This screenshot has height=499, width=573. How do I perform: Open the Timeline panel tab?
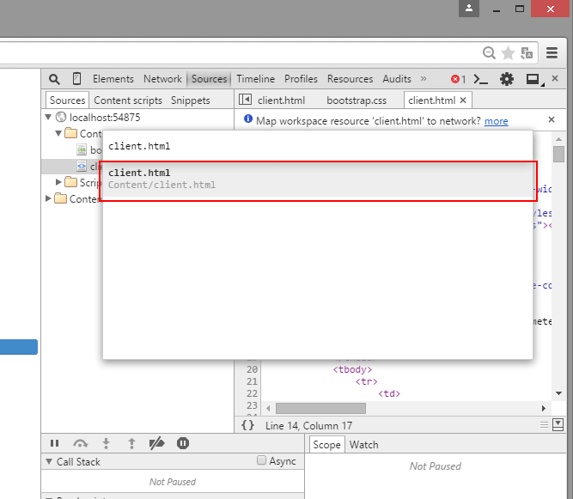255,79
